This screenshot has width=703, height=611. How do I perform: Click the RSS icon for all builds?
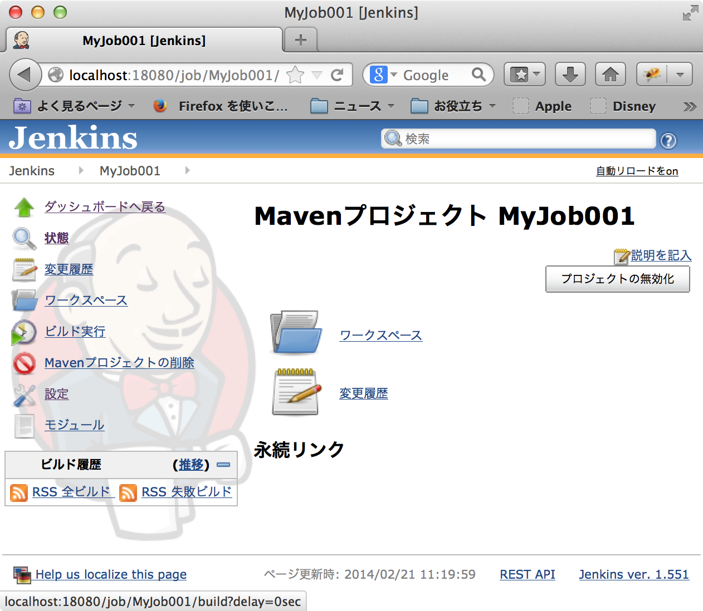(19, 492)
